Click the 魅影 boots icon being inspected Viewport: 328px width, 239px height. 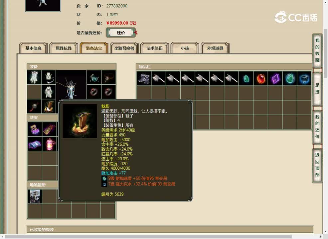coord(79,120)
